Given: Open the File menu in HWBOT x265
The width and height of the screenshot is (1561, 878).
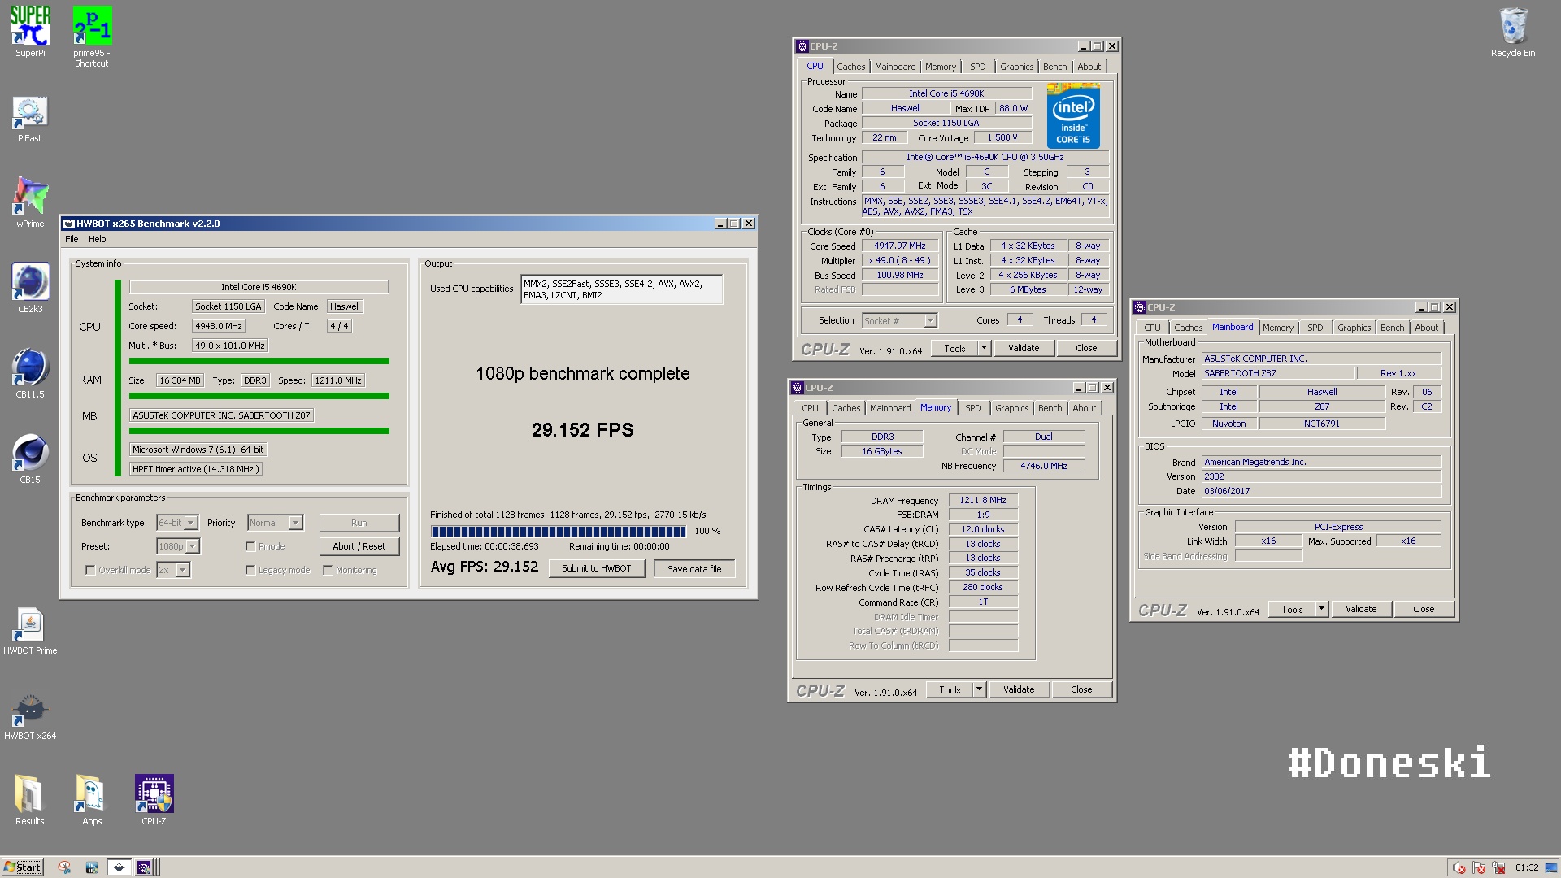Looking at the screenshot, I should pos(72,239).
